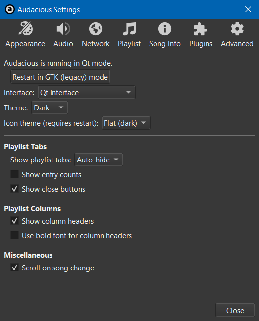Click Restart in GTK (legacy) mode

click(60, 77)
